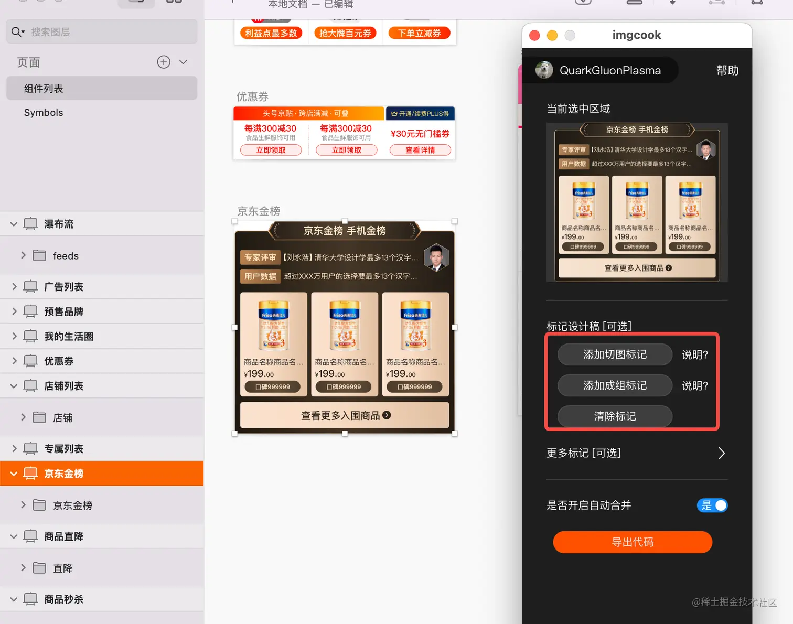Click the 我的生活圈 artboard icon
This screenshot has height=624, width=793.
point(30,336)
